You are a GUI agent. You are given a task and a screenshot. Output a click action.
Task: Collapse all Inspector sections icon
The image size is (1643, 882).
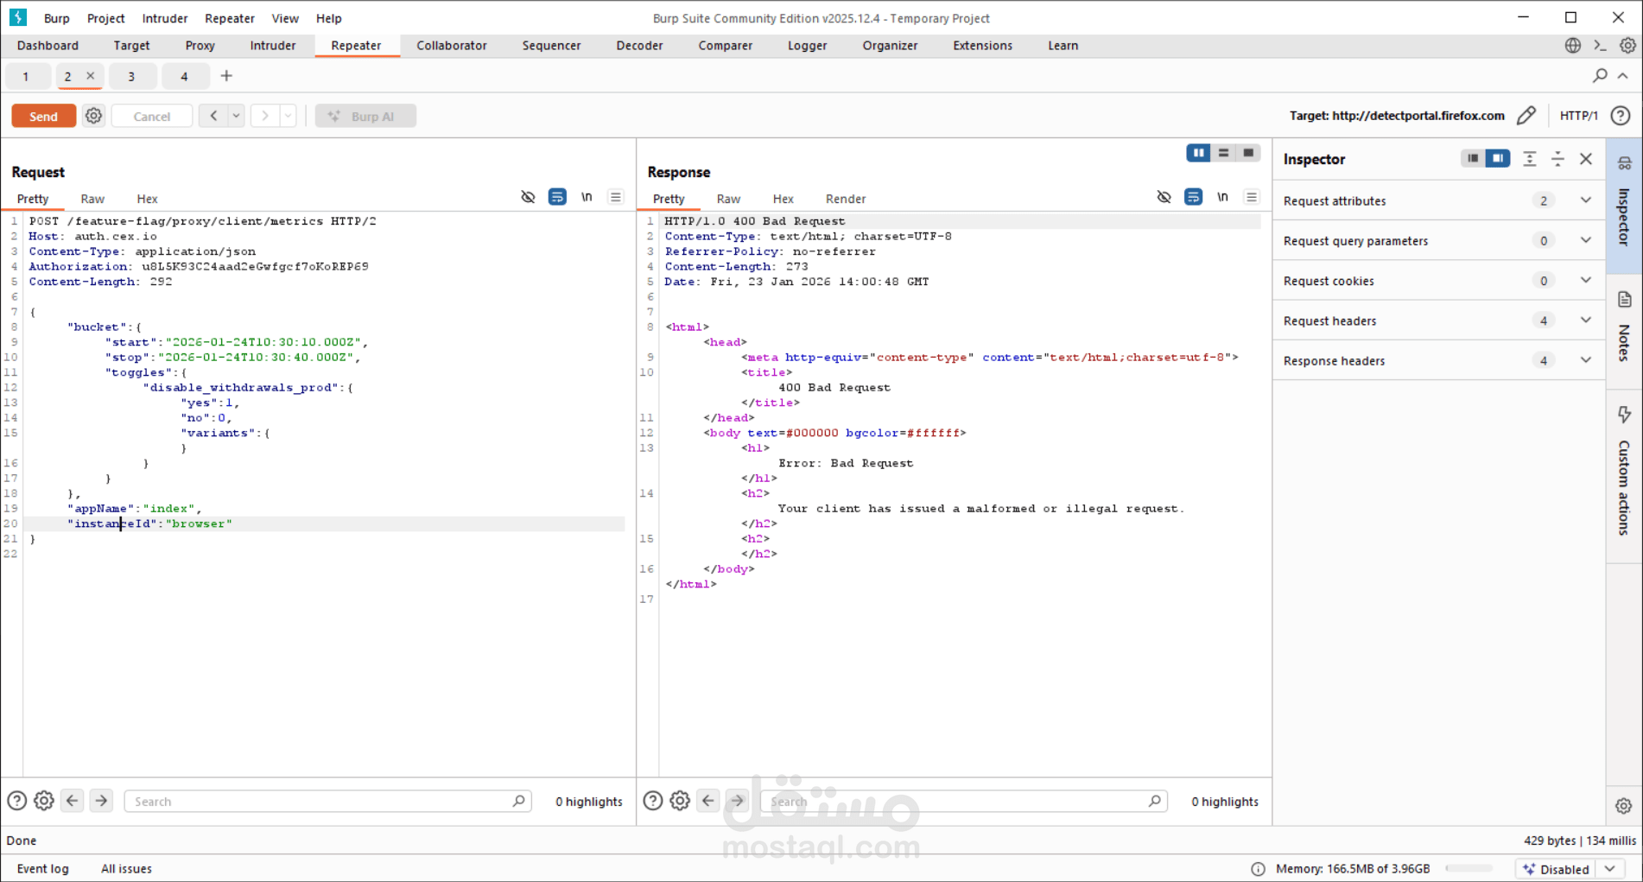pyautogui.click(x=1557, y=159)
